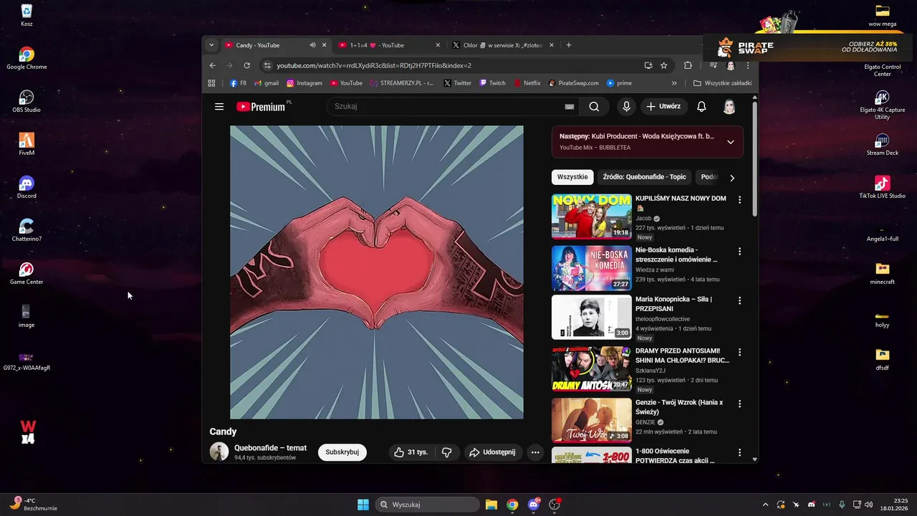Toggle microphone icon in system tray

click(x=842, y=505)
